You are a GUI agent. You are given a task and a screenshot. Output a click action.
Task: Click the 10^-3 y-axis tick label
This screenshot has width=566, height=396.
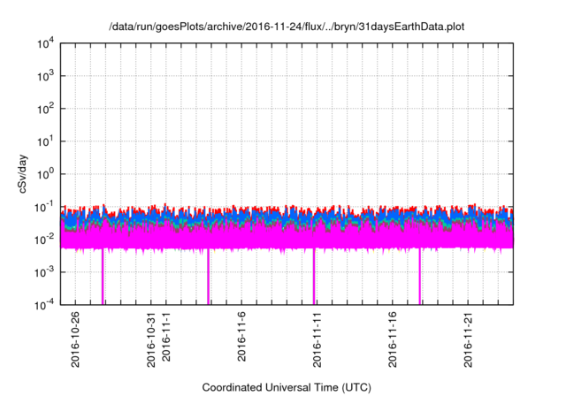(45, 272)
